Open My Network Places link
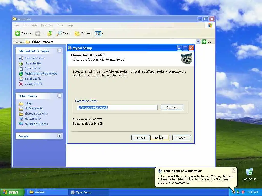The width and height of the screenshot is (262, 196). 36,124
